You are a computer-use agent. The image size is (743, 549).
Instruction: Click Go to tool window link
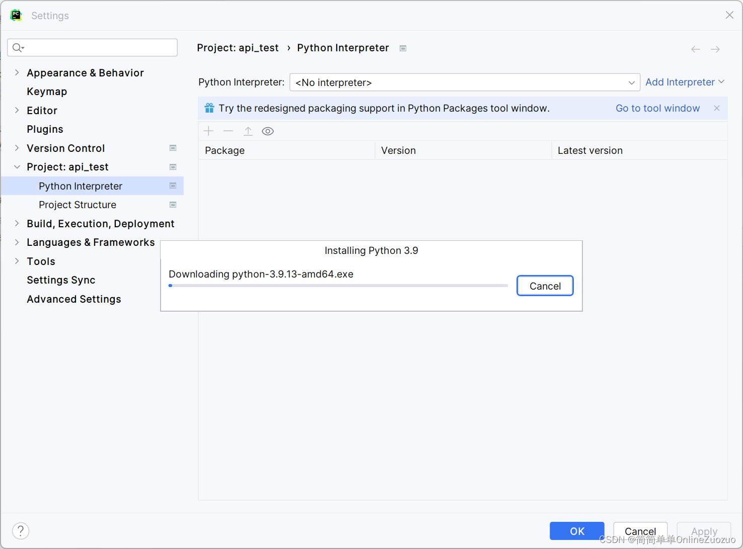(657, 108)
